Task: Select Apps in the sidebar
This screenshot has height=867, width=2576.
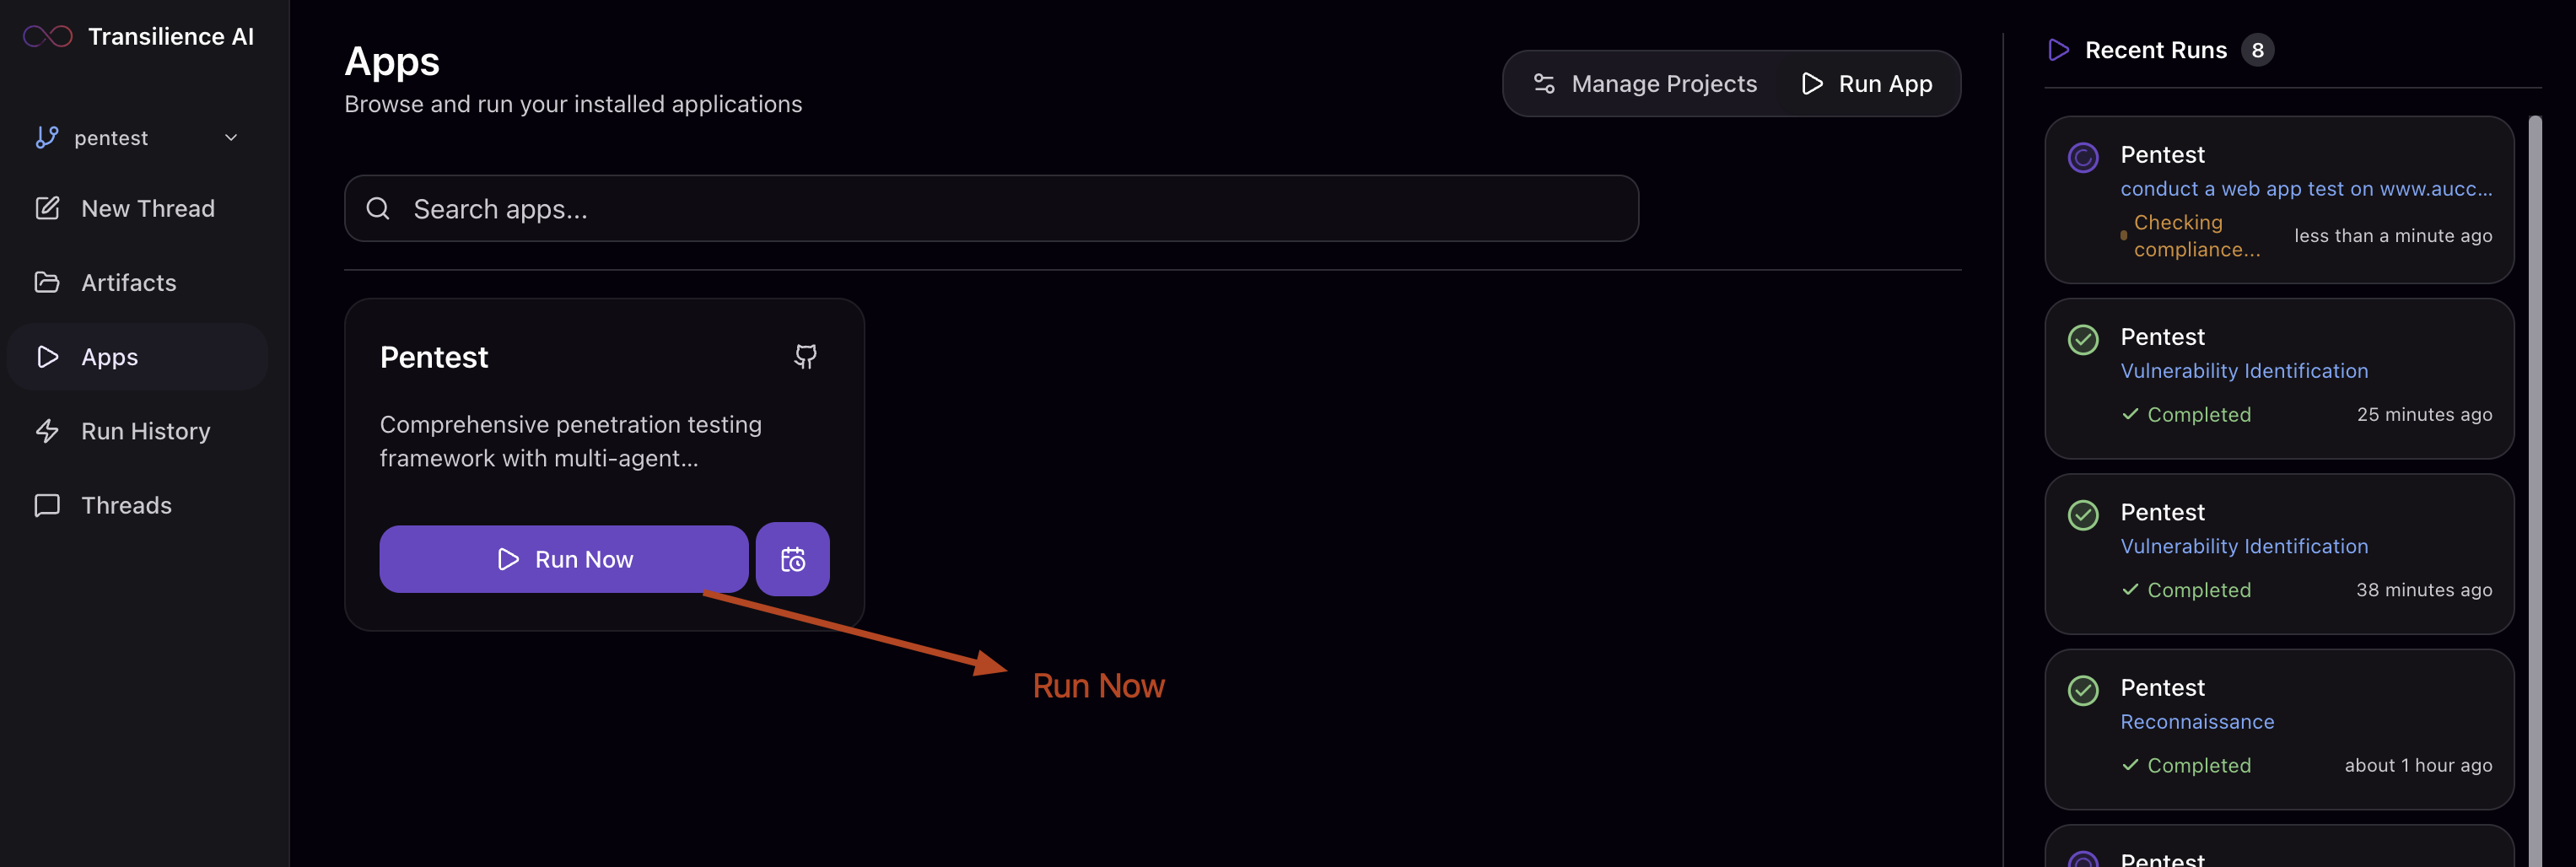Action: pyautogui.click(x=137, y=356)
